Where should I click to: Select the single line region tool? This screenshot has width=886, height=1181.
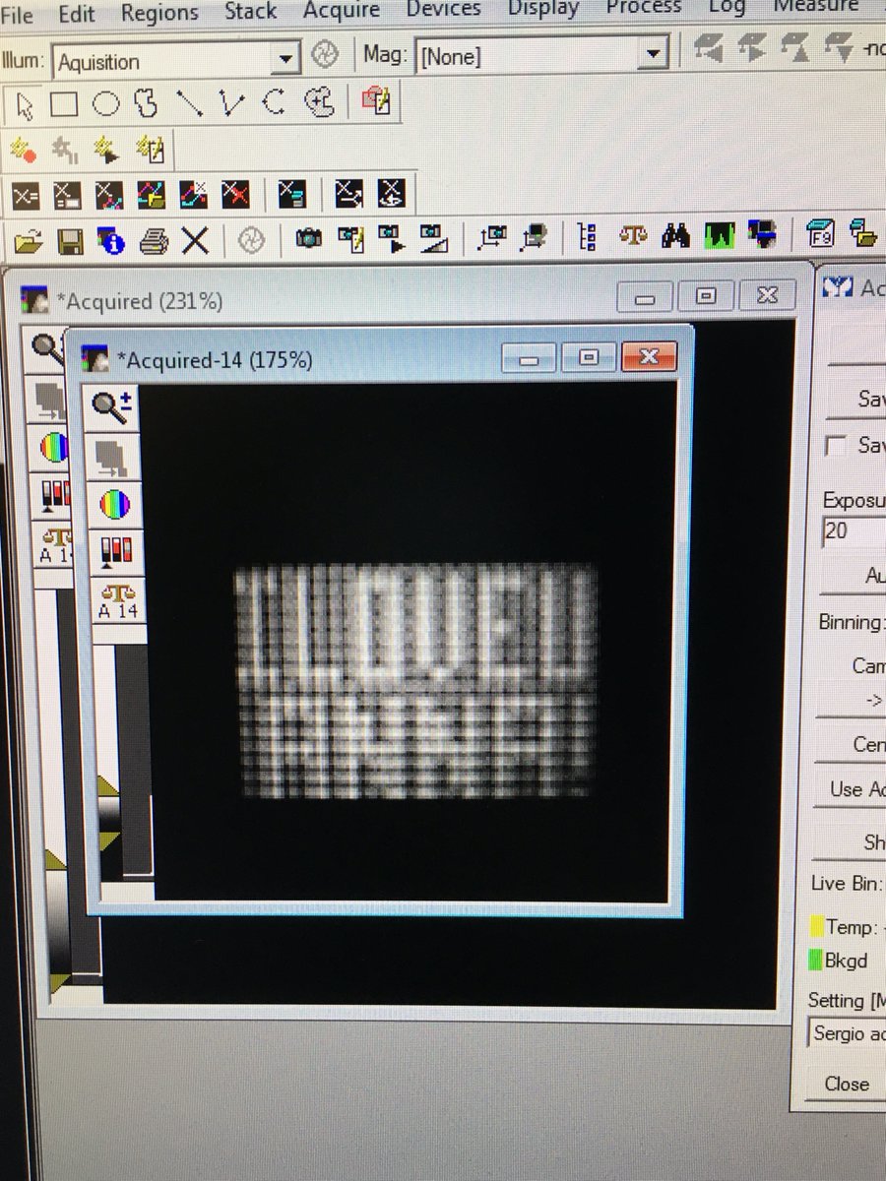tap(189, 103)
